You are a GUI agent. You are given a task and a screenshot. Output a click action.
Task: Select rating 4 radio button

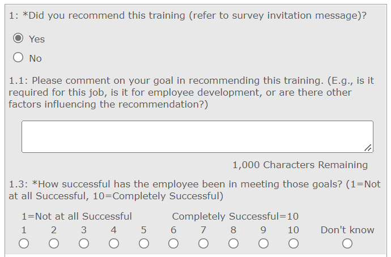[114, 243]
